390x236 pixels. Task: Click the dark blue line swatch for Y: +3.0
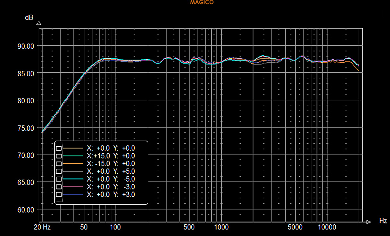(x=73, y=195)
